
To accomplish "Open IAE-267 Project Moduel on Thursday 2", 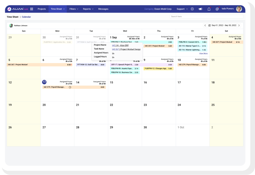I will (x=159, y=46).
